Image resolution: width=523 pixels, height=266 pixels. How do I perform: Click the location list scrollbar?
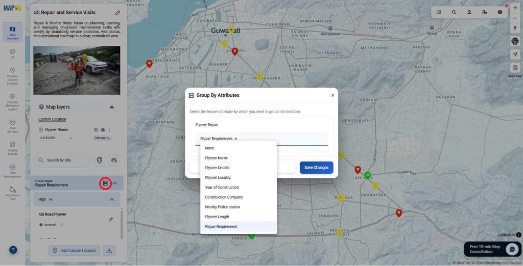click(x=122, y=224)
